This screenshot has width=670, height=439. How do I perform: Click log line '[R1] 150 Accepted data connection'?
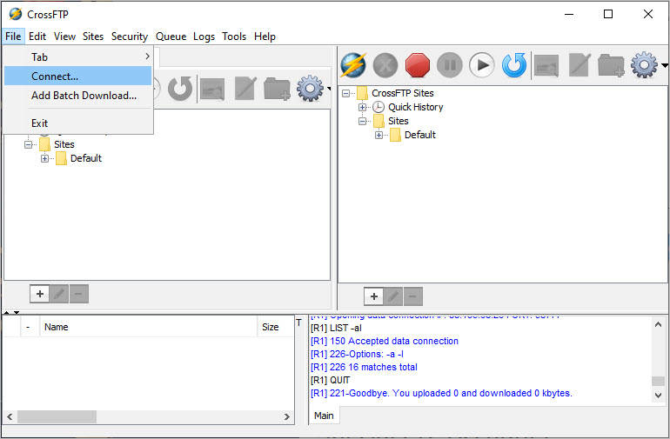[x=384, y=341]
